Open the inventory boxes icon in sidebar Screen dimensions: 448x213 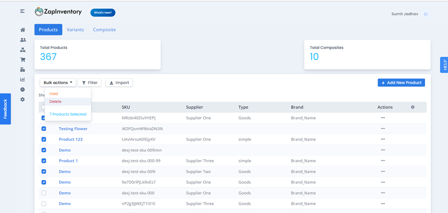(x=23, y=50)
